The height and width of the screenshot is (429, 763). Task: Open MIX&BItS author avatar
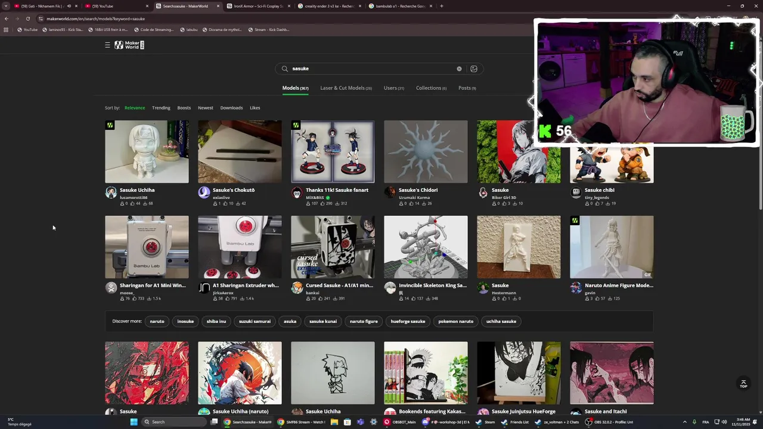(x=297, y=192)
